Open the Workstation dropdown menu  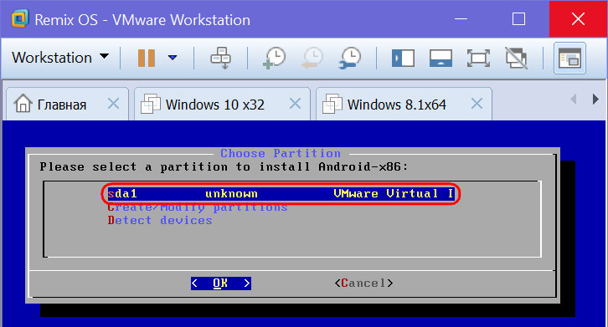(60, 58)
